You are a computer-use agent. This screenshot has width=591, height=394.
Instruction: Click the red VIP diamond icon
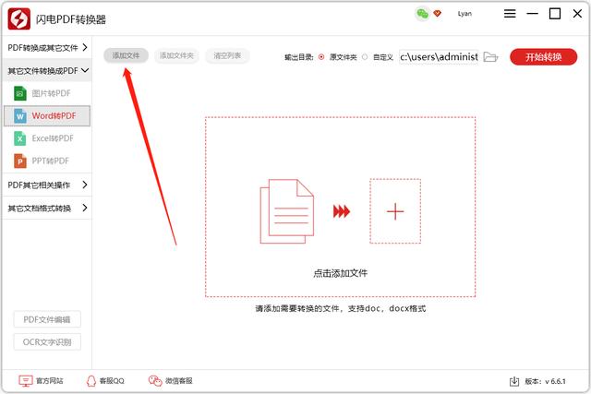(x=437, y=14)
